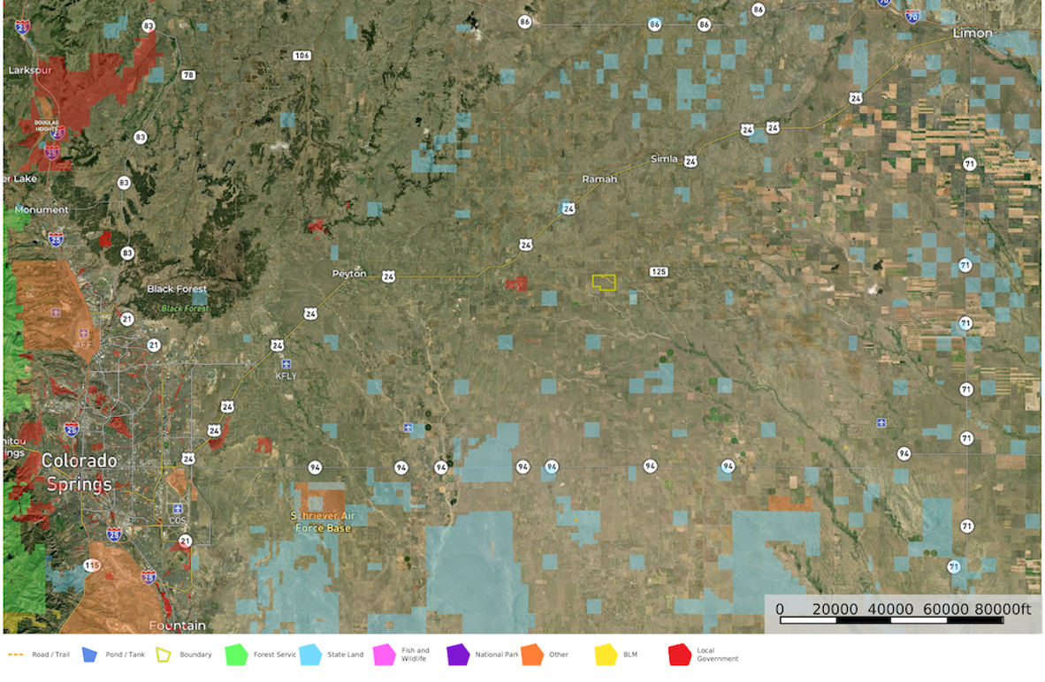Select the Colorado Springs city label
Image resolution: width=1045 pixels, height=682 pixels.
click(80, 473)
